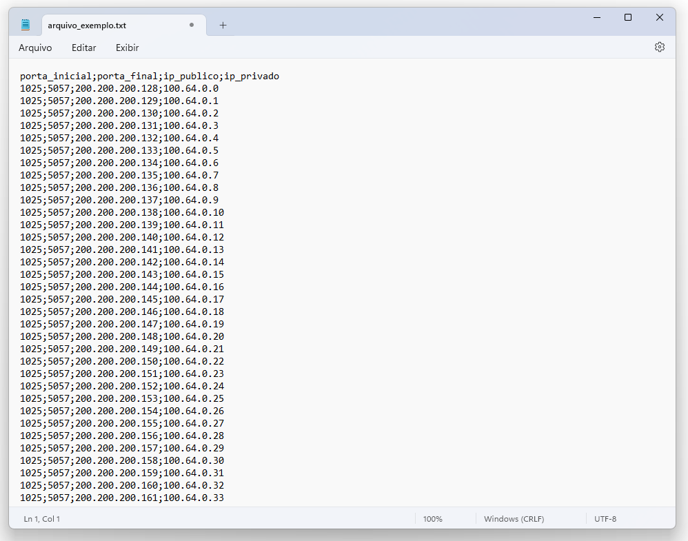Open the Arquivo menu
This screenshot has height=541, width=688.
click(x=35, y=48)
